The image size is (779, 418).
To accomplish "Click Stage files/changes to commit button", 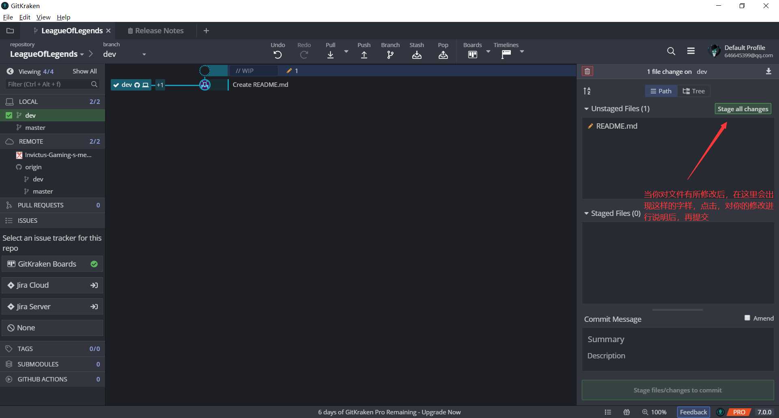I will (678, 390).
